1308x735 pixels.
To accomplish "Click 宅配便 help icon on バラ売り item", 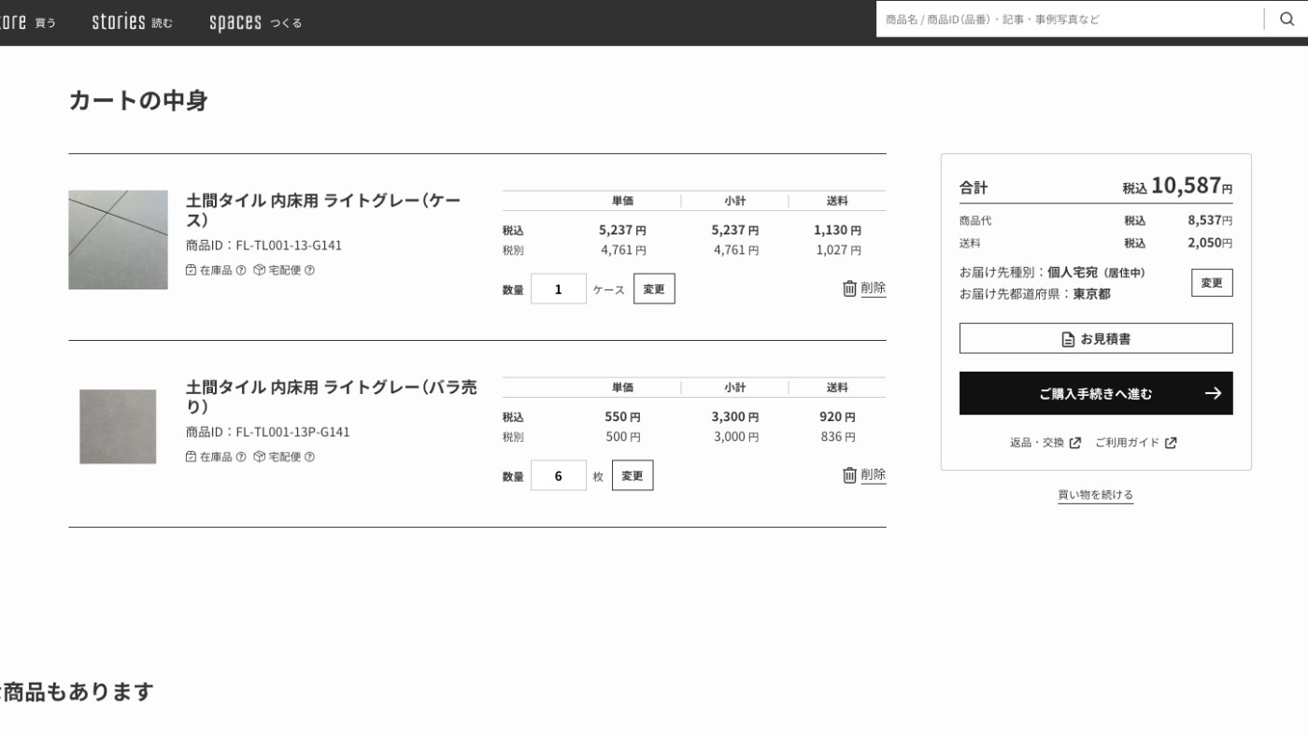I will point(309,457).
